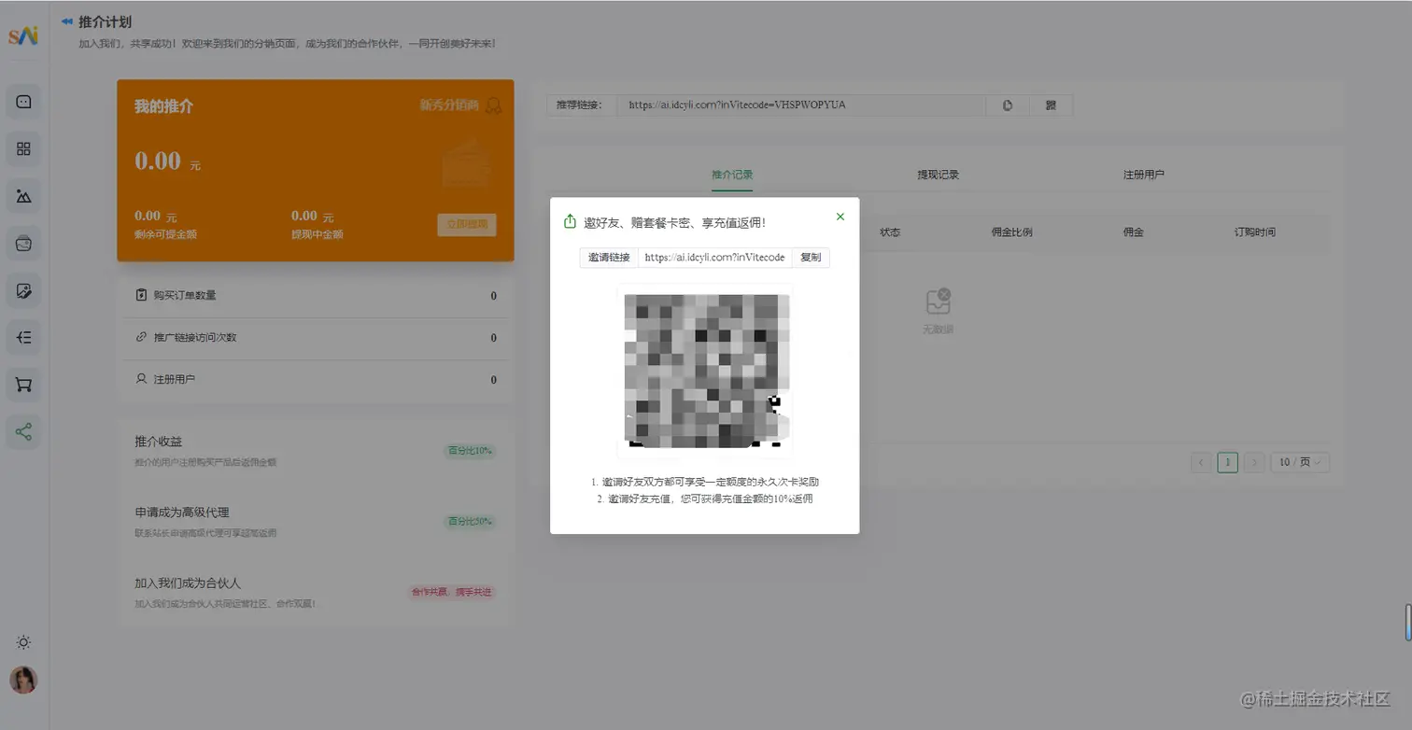1412x730 pixels.
Task: Click the 复制 button in invite dialog
Action: click(810, 257)
